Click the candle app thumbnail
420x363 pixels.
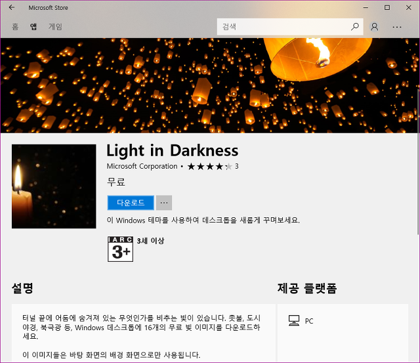(x=54, y=186)
